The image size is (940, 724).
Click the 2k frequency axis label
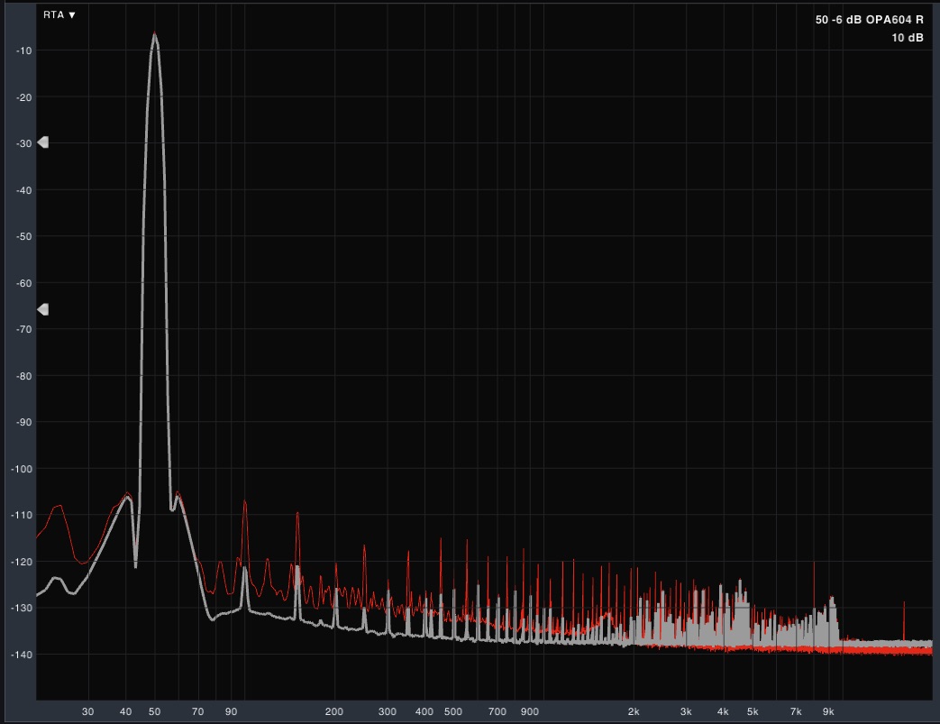(634, 712)
